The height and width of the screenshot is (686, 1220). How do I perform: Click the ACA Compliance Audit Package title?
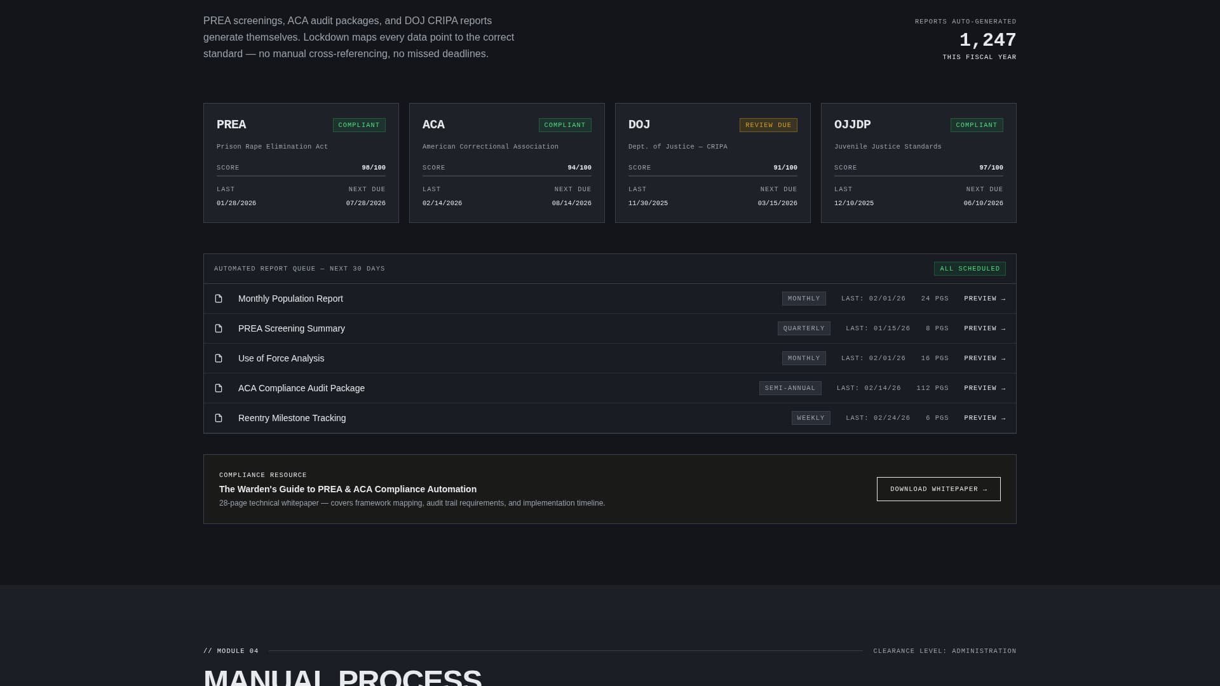[301, 388]
